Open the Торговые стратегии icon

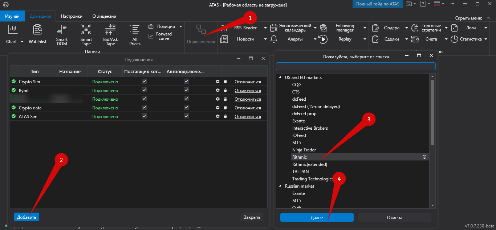[414, 28]
